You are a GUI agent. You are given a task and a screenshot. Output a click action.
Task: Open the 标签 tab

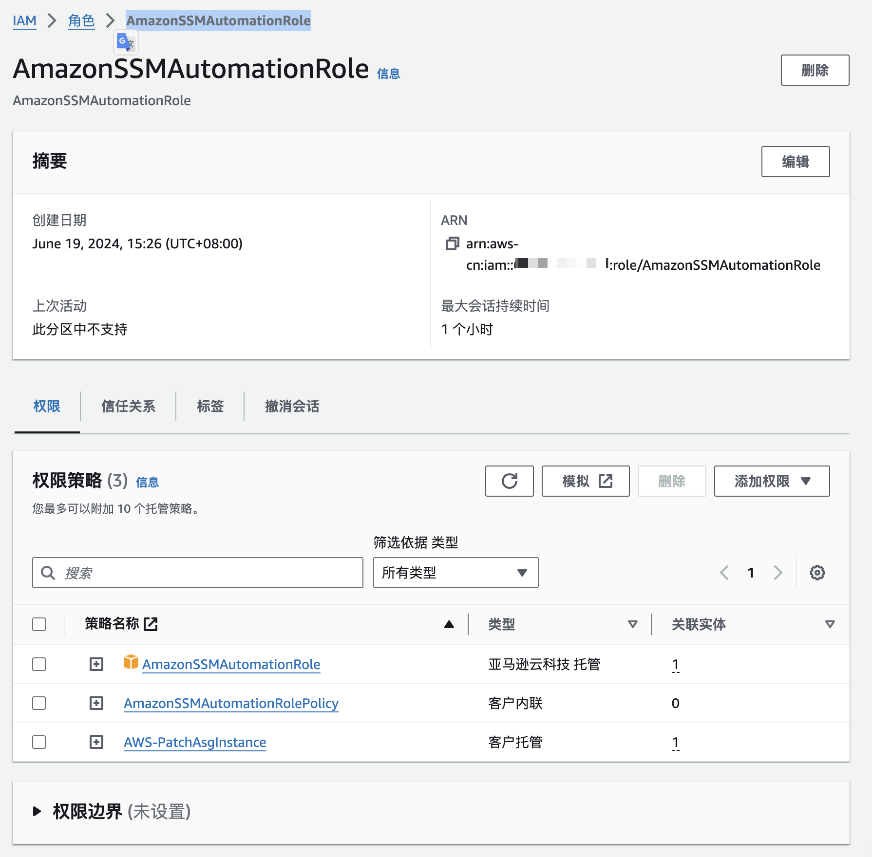point(210,406)
